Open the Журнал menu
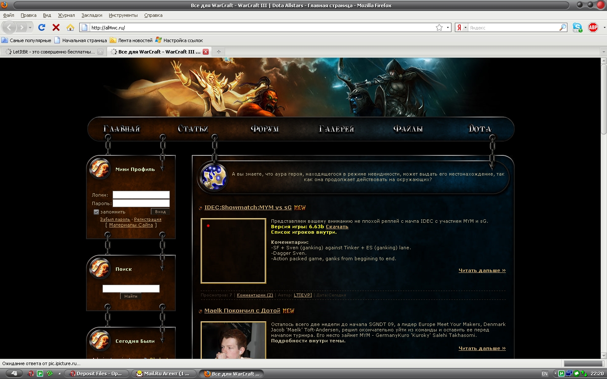Image resolution: width=607 pixels, height=379 pixels. click(66, 15)
